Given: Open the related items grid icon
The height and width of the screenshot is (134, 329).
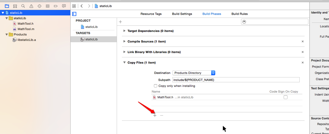Looking at the screenshot, I should [x=74, y=6].
